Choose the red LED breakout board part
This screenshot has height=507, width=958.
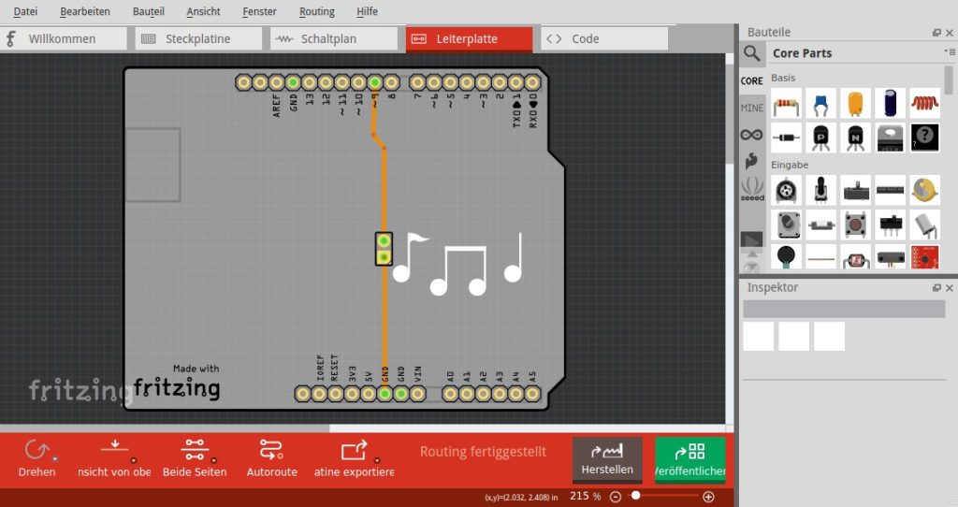(x=924, y=255)
